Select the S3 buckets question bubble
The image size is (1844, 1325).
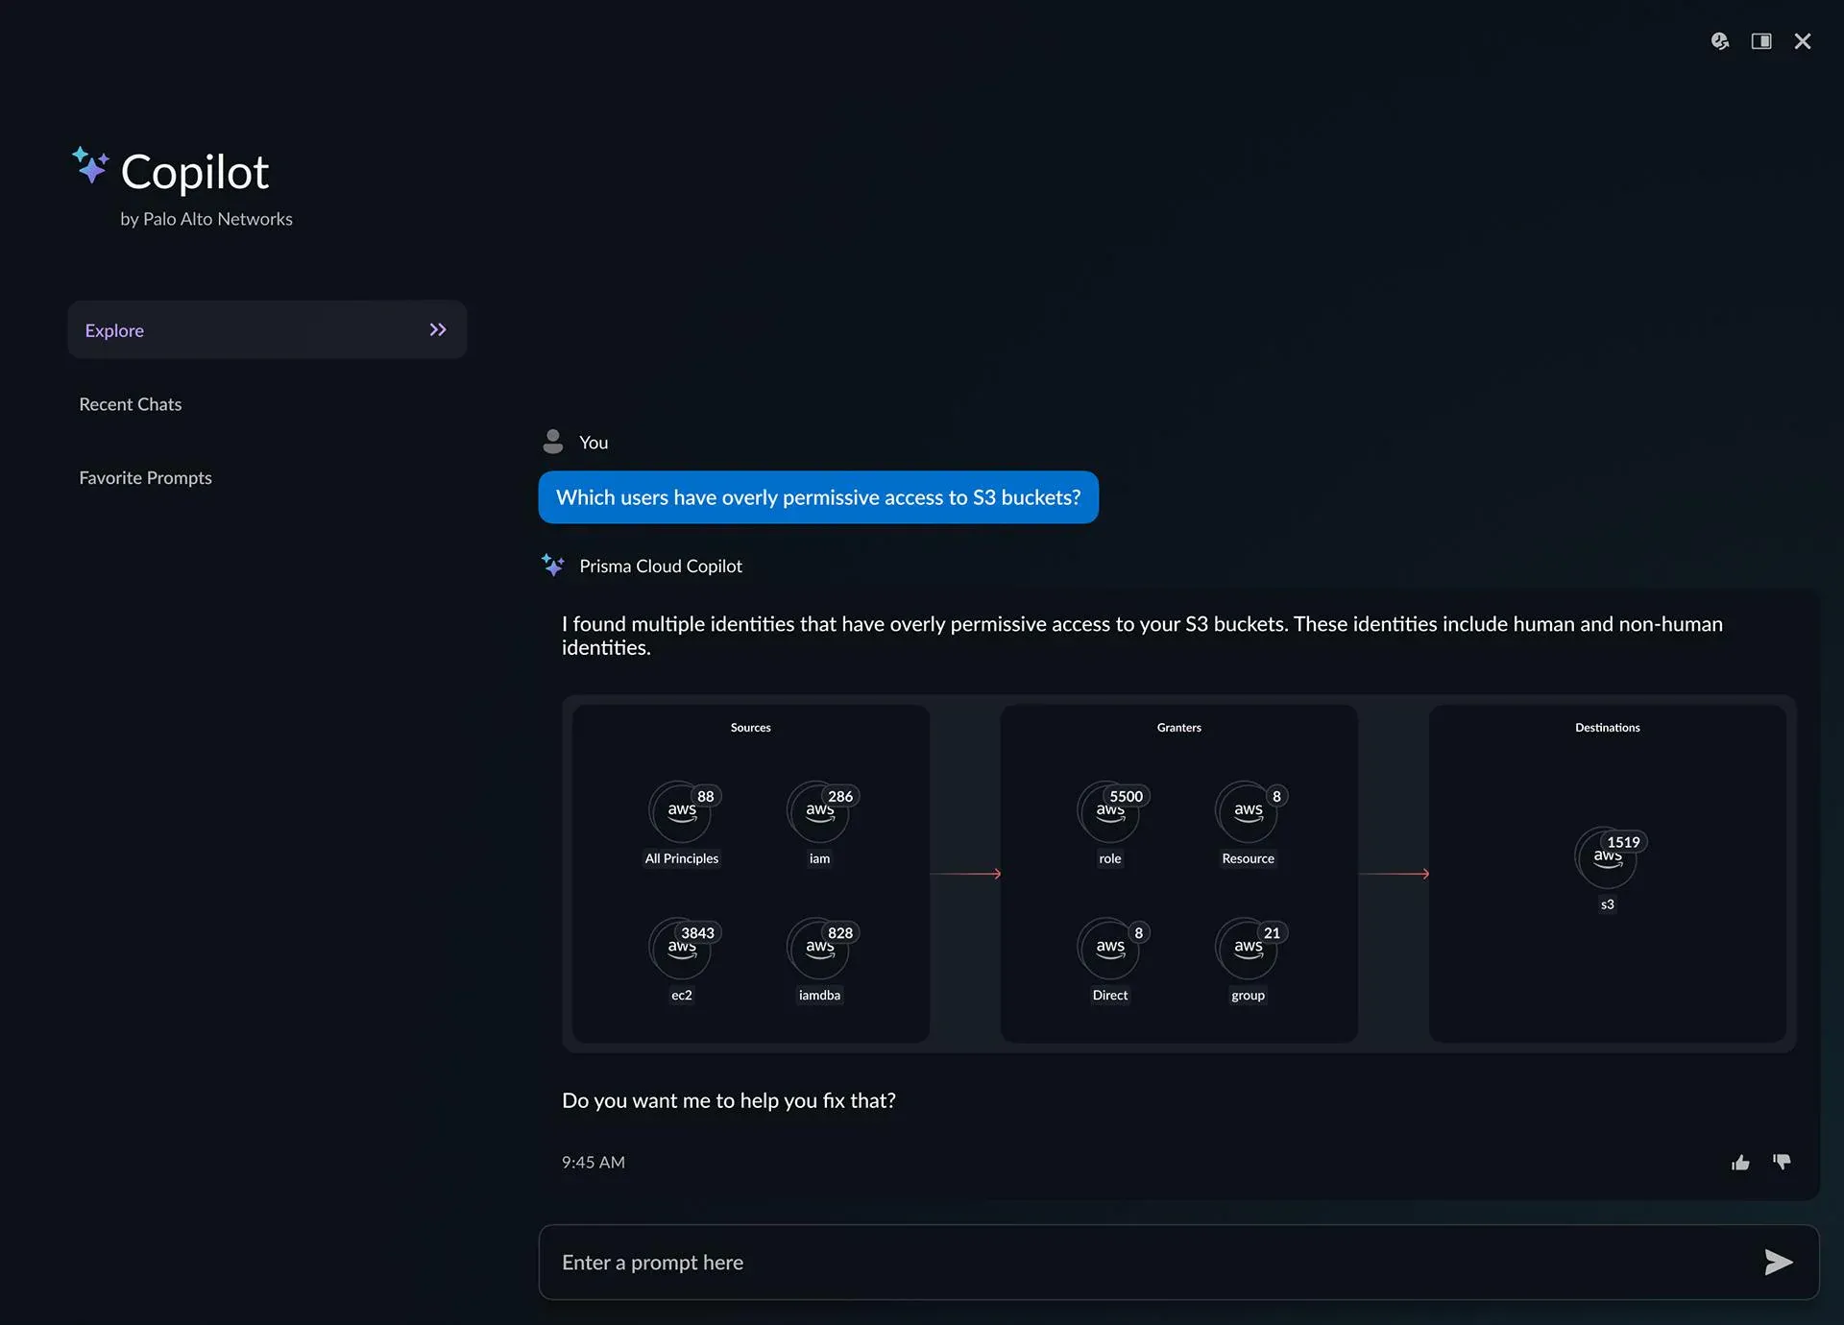click(818, 497)
